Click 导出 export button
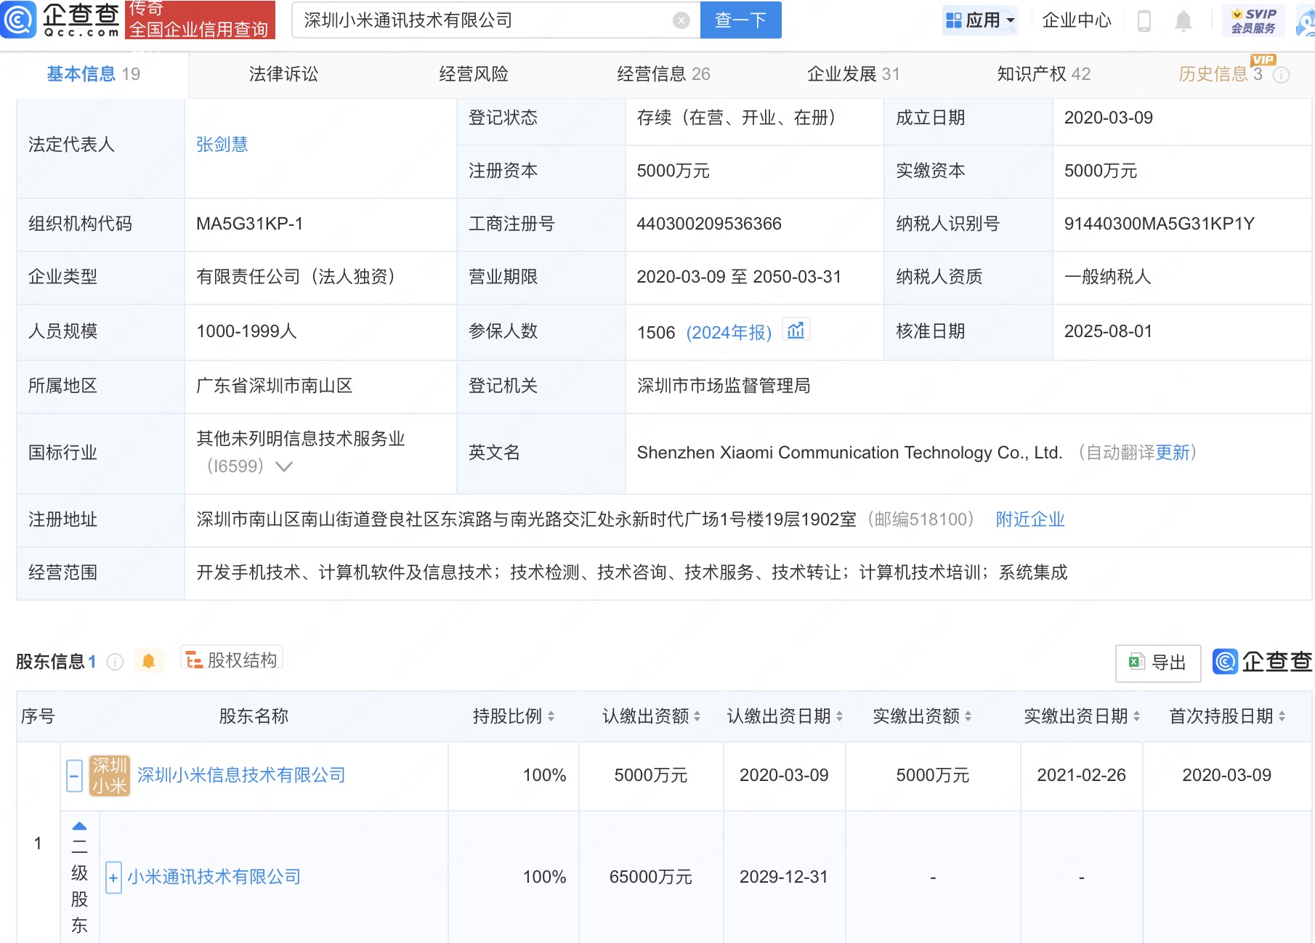This screenshot has width=1315, height=943. pos(1158,663)
